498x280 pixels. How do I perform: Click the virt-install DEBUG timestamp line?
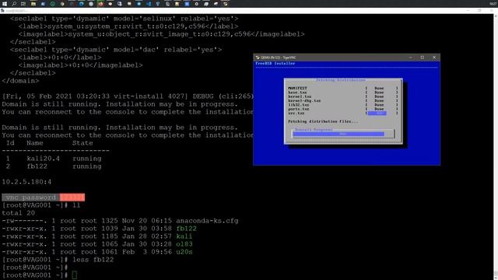click(x=128, y=96)
